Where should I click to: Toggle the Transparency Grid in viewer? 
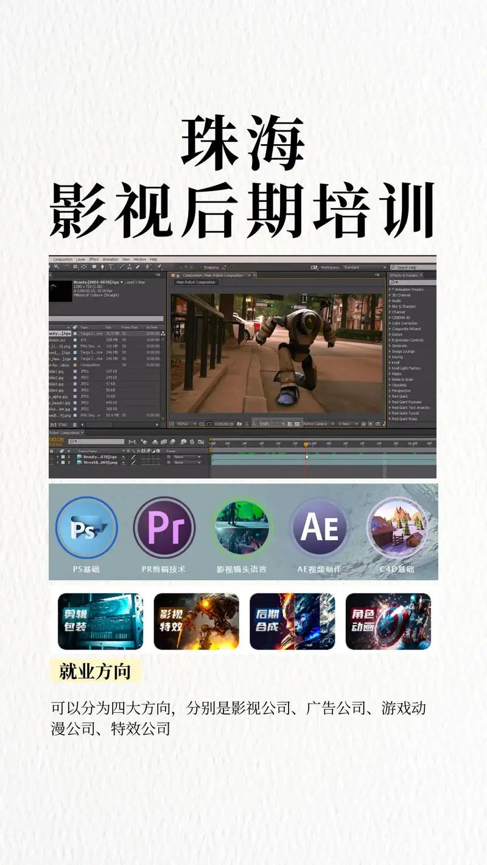(296, 424)
